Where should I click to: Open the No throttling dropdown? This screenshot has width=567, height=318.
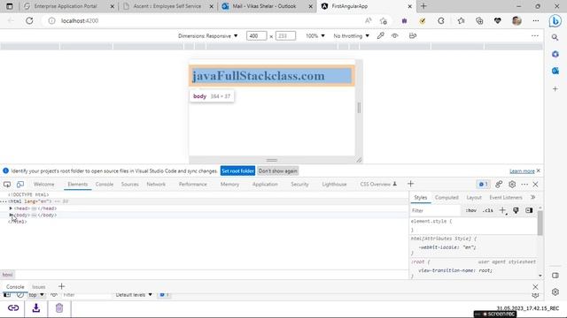click(x=351, y=35)
